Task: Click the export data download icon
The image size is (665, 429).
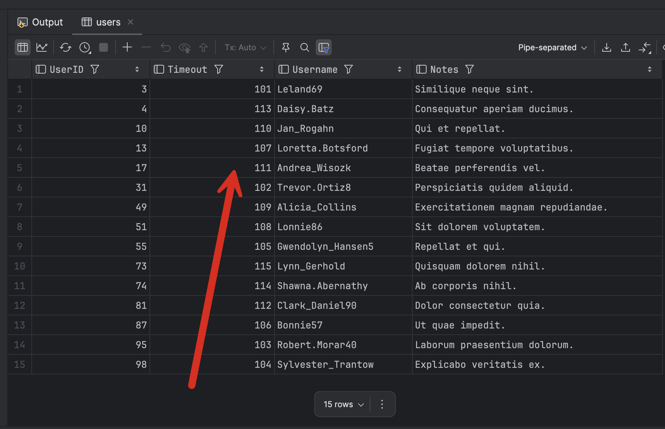Action: (607, 47)
